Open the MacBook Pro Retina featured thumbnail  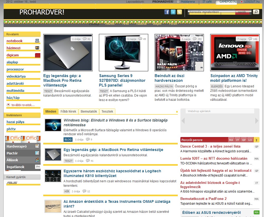point(68,53)
